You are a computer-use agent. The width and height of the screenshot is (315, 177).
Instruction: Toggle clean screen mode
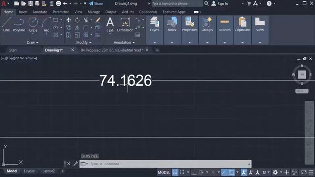(304, 172)
